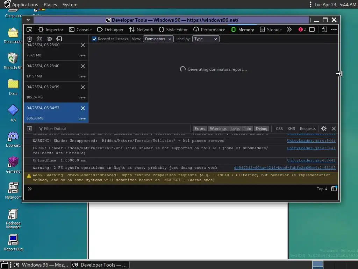Open the Console tab
This screenshot has width=358, height=269.
click(x=80, y=30)
